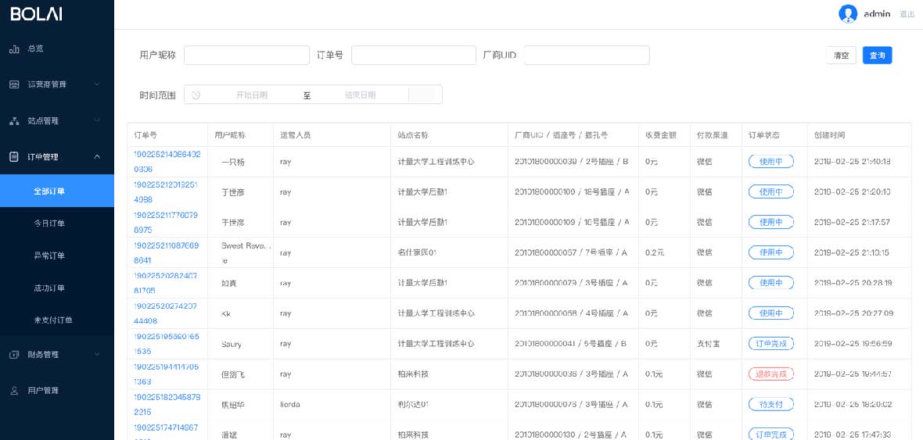
Task: Focus the 厂商UID input field
Action: coord(587,55)
